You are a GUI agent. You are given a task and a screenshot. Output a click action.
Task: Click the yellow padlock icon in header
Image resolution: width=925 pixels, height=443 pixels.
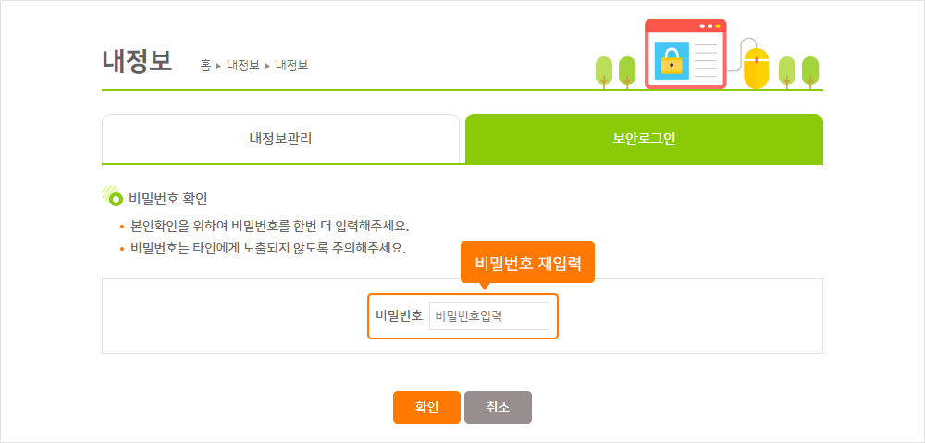pos(672,61)
